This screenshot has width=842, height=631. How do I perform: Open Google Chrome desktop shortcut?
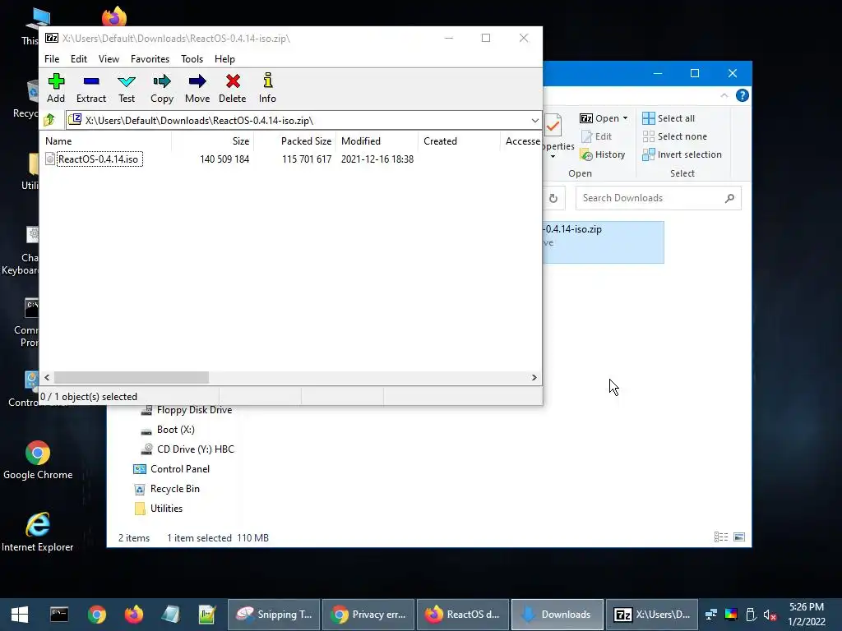pos(38,460)
